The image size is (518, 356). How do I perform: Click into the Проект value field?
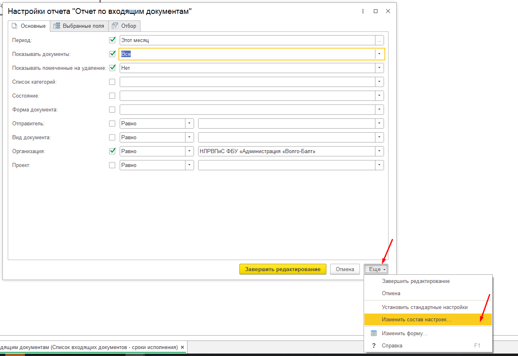(286, 165)
